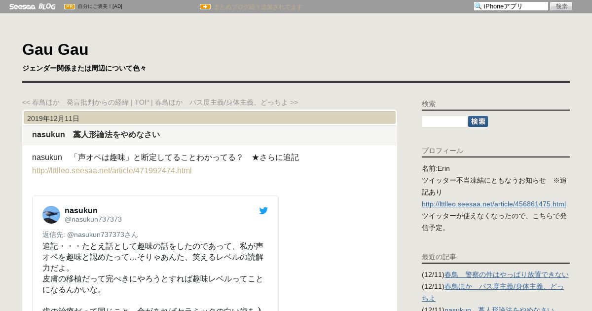Click the 最近の記事 sidebar heading
592x311 pixels.
[439, 257]
